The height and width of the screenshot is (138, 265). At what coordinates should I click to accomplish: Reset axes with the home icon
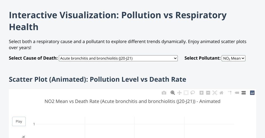tap(221, 93)
